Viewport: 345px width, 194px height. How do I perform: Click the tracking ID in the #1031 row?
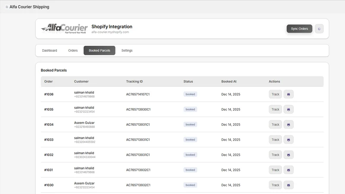(138, 170)
